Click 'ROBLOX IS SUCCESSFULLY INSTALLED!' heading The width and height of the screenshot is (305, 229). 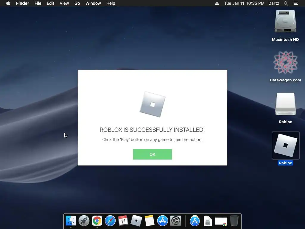[x=152, y=130]
